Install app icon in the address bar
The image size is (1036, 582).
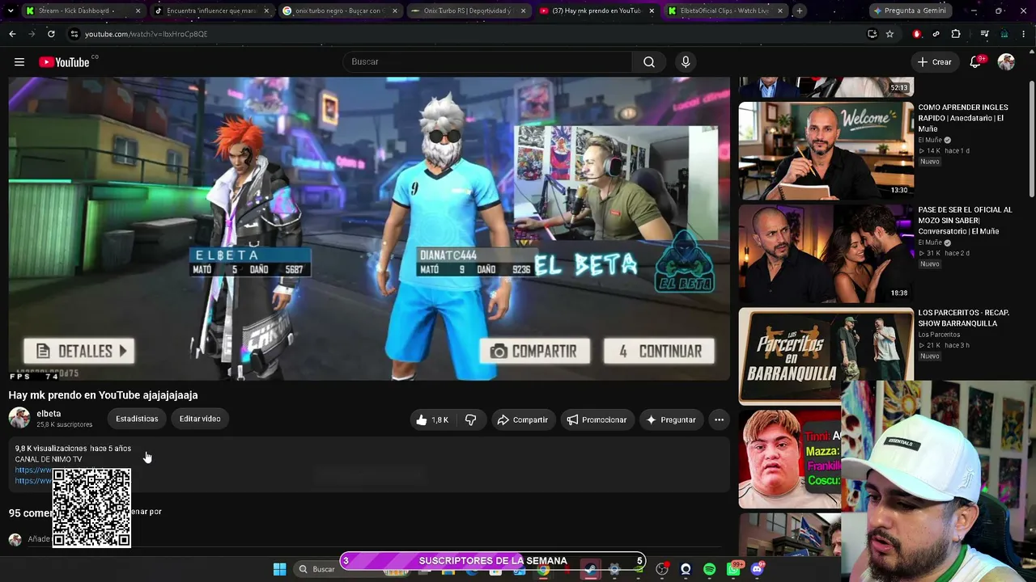(872, 34)
